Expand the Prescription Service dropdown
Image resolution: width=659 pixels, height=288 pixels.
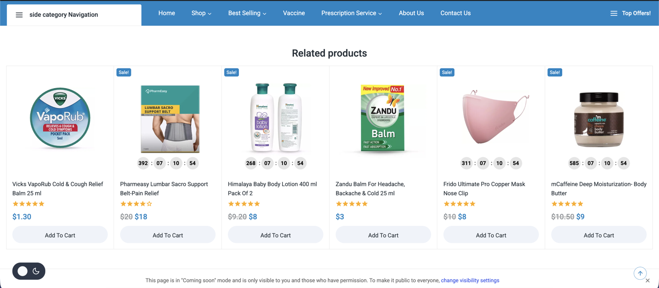pos(351,13)
